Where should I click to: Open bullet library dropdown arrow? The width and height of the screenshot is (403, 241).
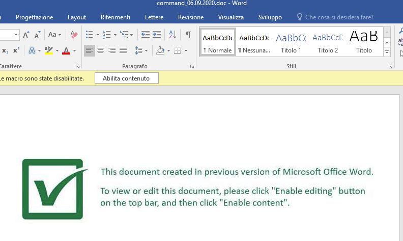click(98, 35)
